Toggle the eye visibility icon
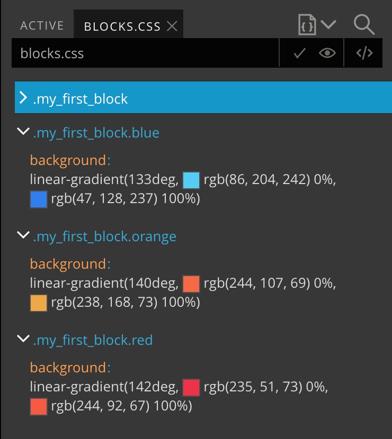 point(327,53)
